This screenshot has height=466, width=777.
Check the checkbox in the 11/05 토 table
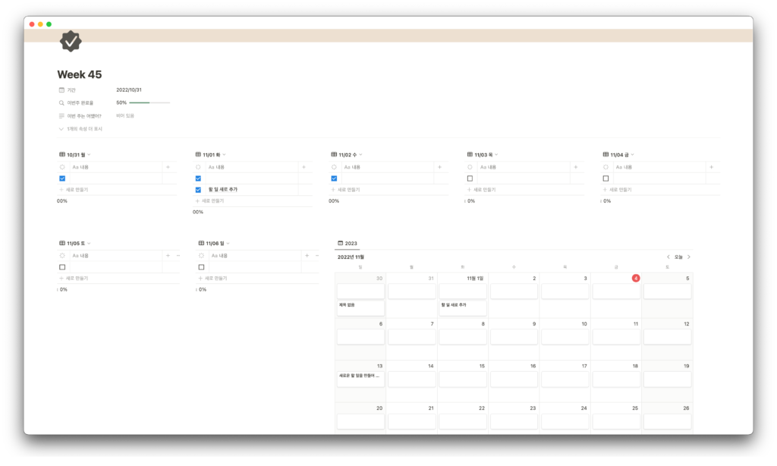coord(62,267)
